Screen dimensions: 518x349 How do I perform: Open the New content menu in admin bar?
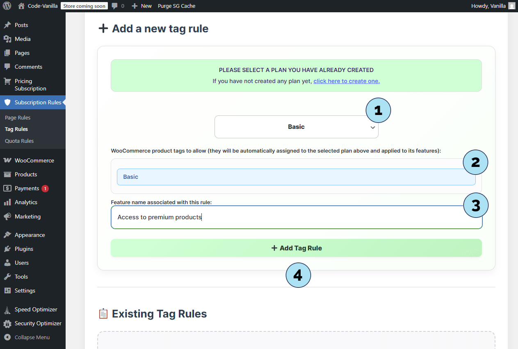click(141, 6)
